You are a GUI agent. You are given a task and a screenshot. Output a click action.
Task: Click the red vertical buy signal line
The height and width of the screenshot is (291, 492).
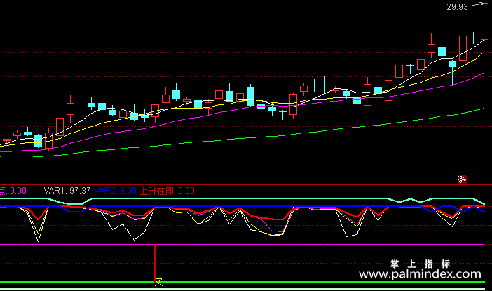155,263
